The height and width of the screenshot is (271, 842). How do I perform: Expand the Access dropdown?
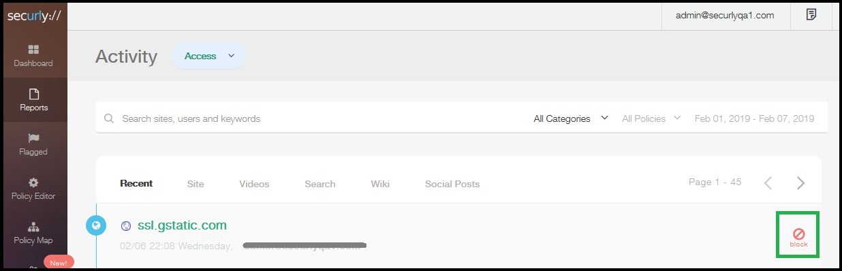pyautogui.click(x=208, y=56)
